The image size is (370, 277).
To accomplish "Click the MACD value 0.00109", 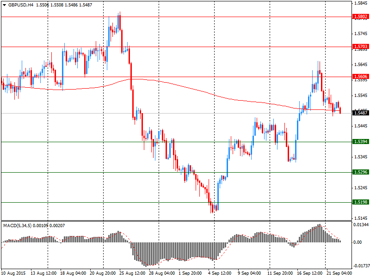I will point(40,226).
